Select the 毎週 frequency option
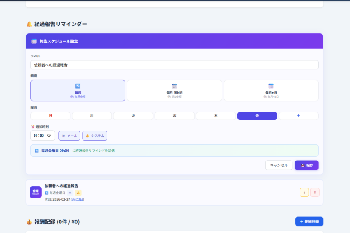Viewport: 350px width, 233px height. coord(78,90)
